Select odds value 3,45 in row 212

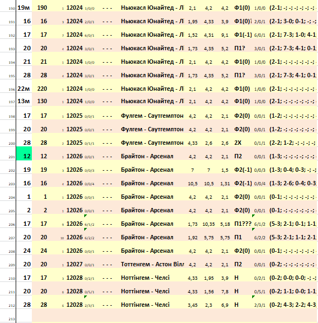(193, 305)
